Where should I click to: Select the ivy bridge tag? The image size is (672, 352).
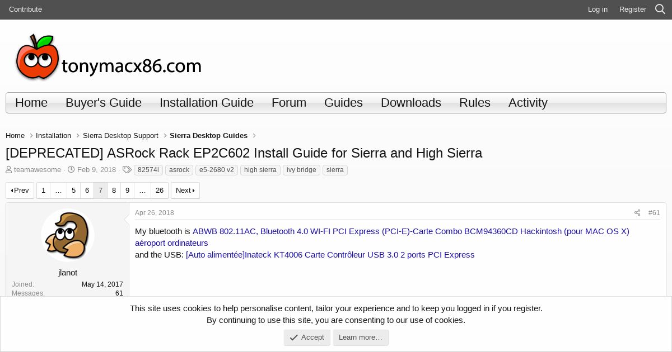click(301, 170)
